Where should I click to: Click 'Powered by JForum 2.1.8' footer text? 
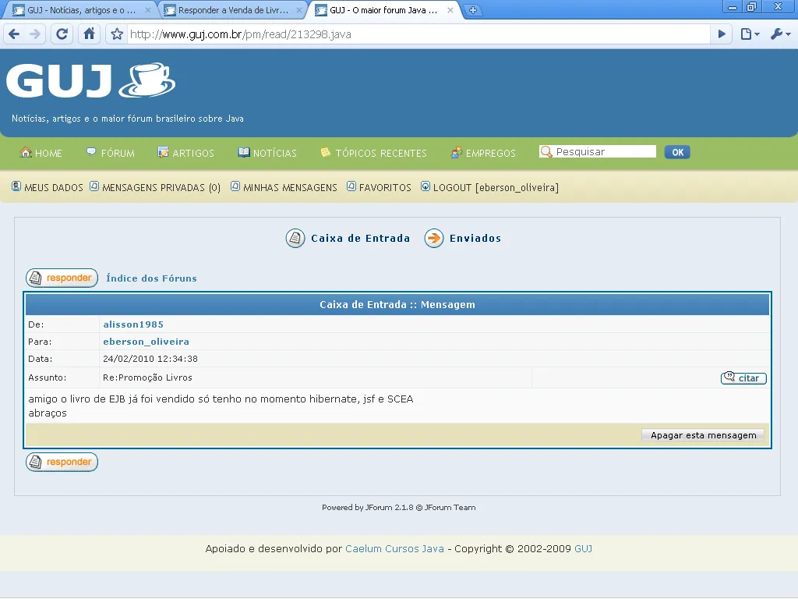368,507
